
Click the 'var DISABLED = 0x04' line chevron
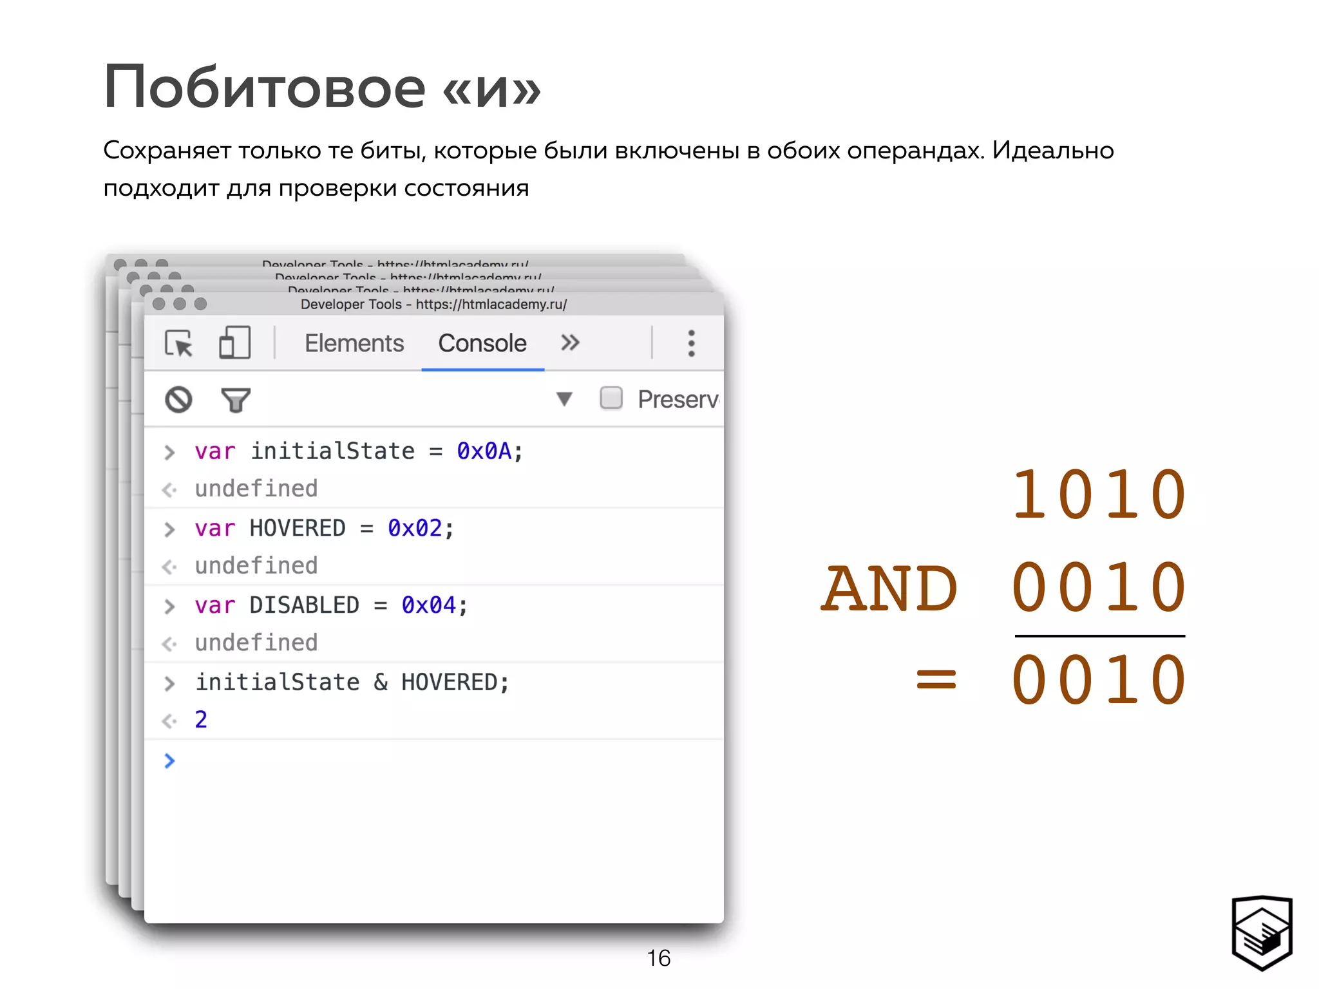169,607
